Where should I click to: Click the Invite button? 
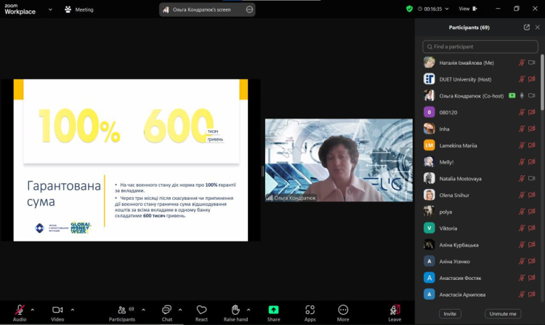(450, 313)
